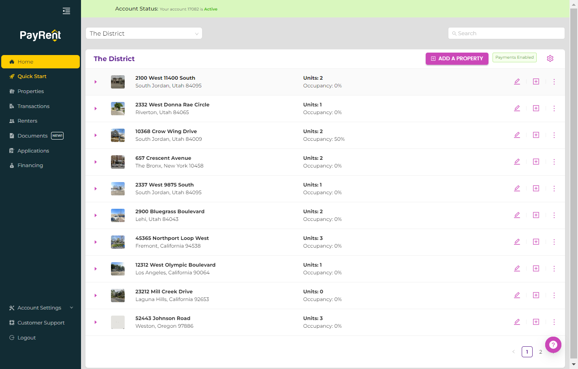Focus the Search input field
The width and height of the screenshot is (578, 369).
pos(506,33)
